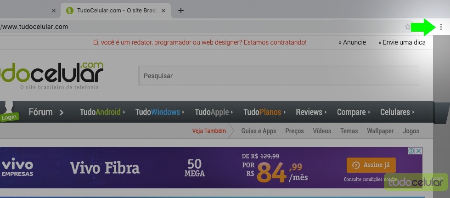Click the ad info icon
This screenshot has height=198, width=450.
pos(411,151)
